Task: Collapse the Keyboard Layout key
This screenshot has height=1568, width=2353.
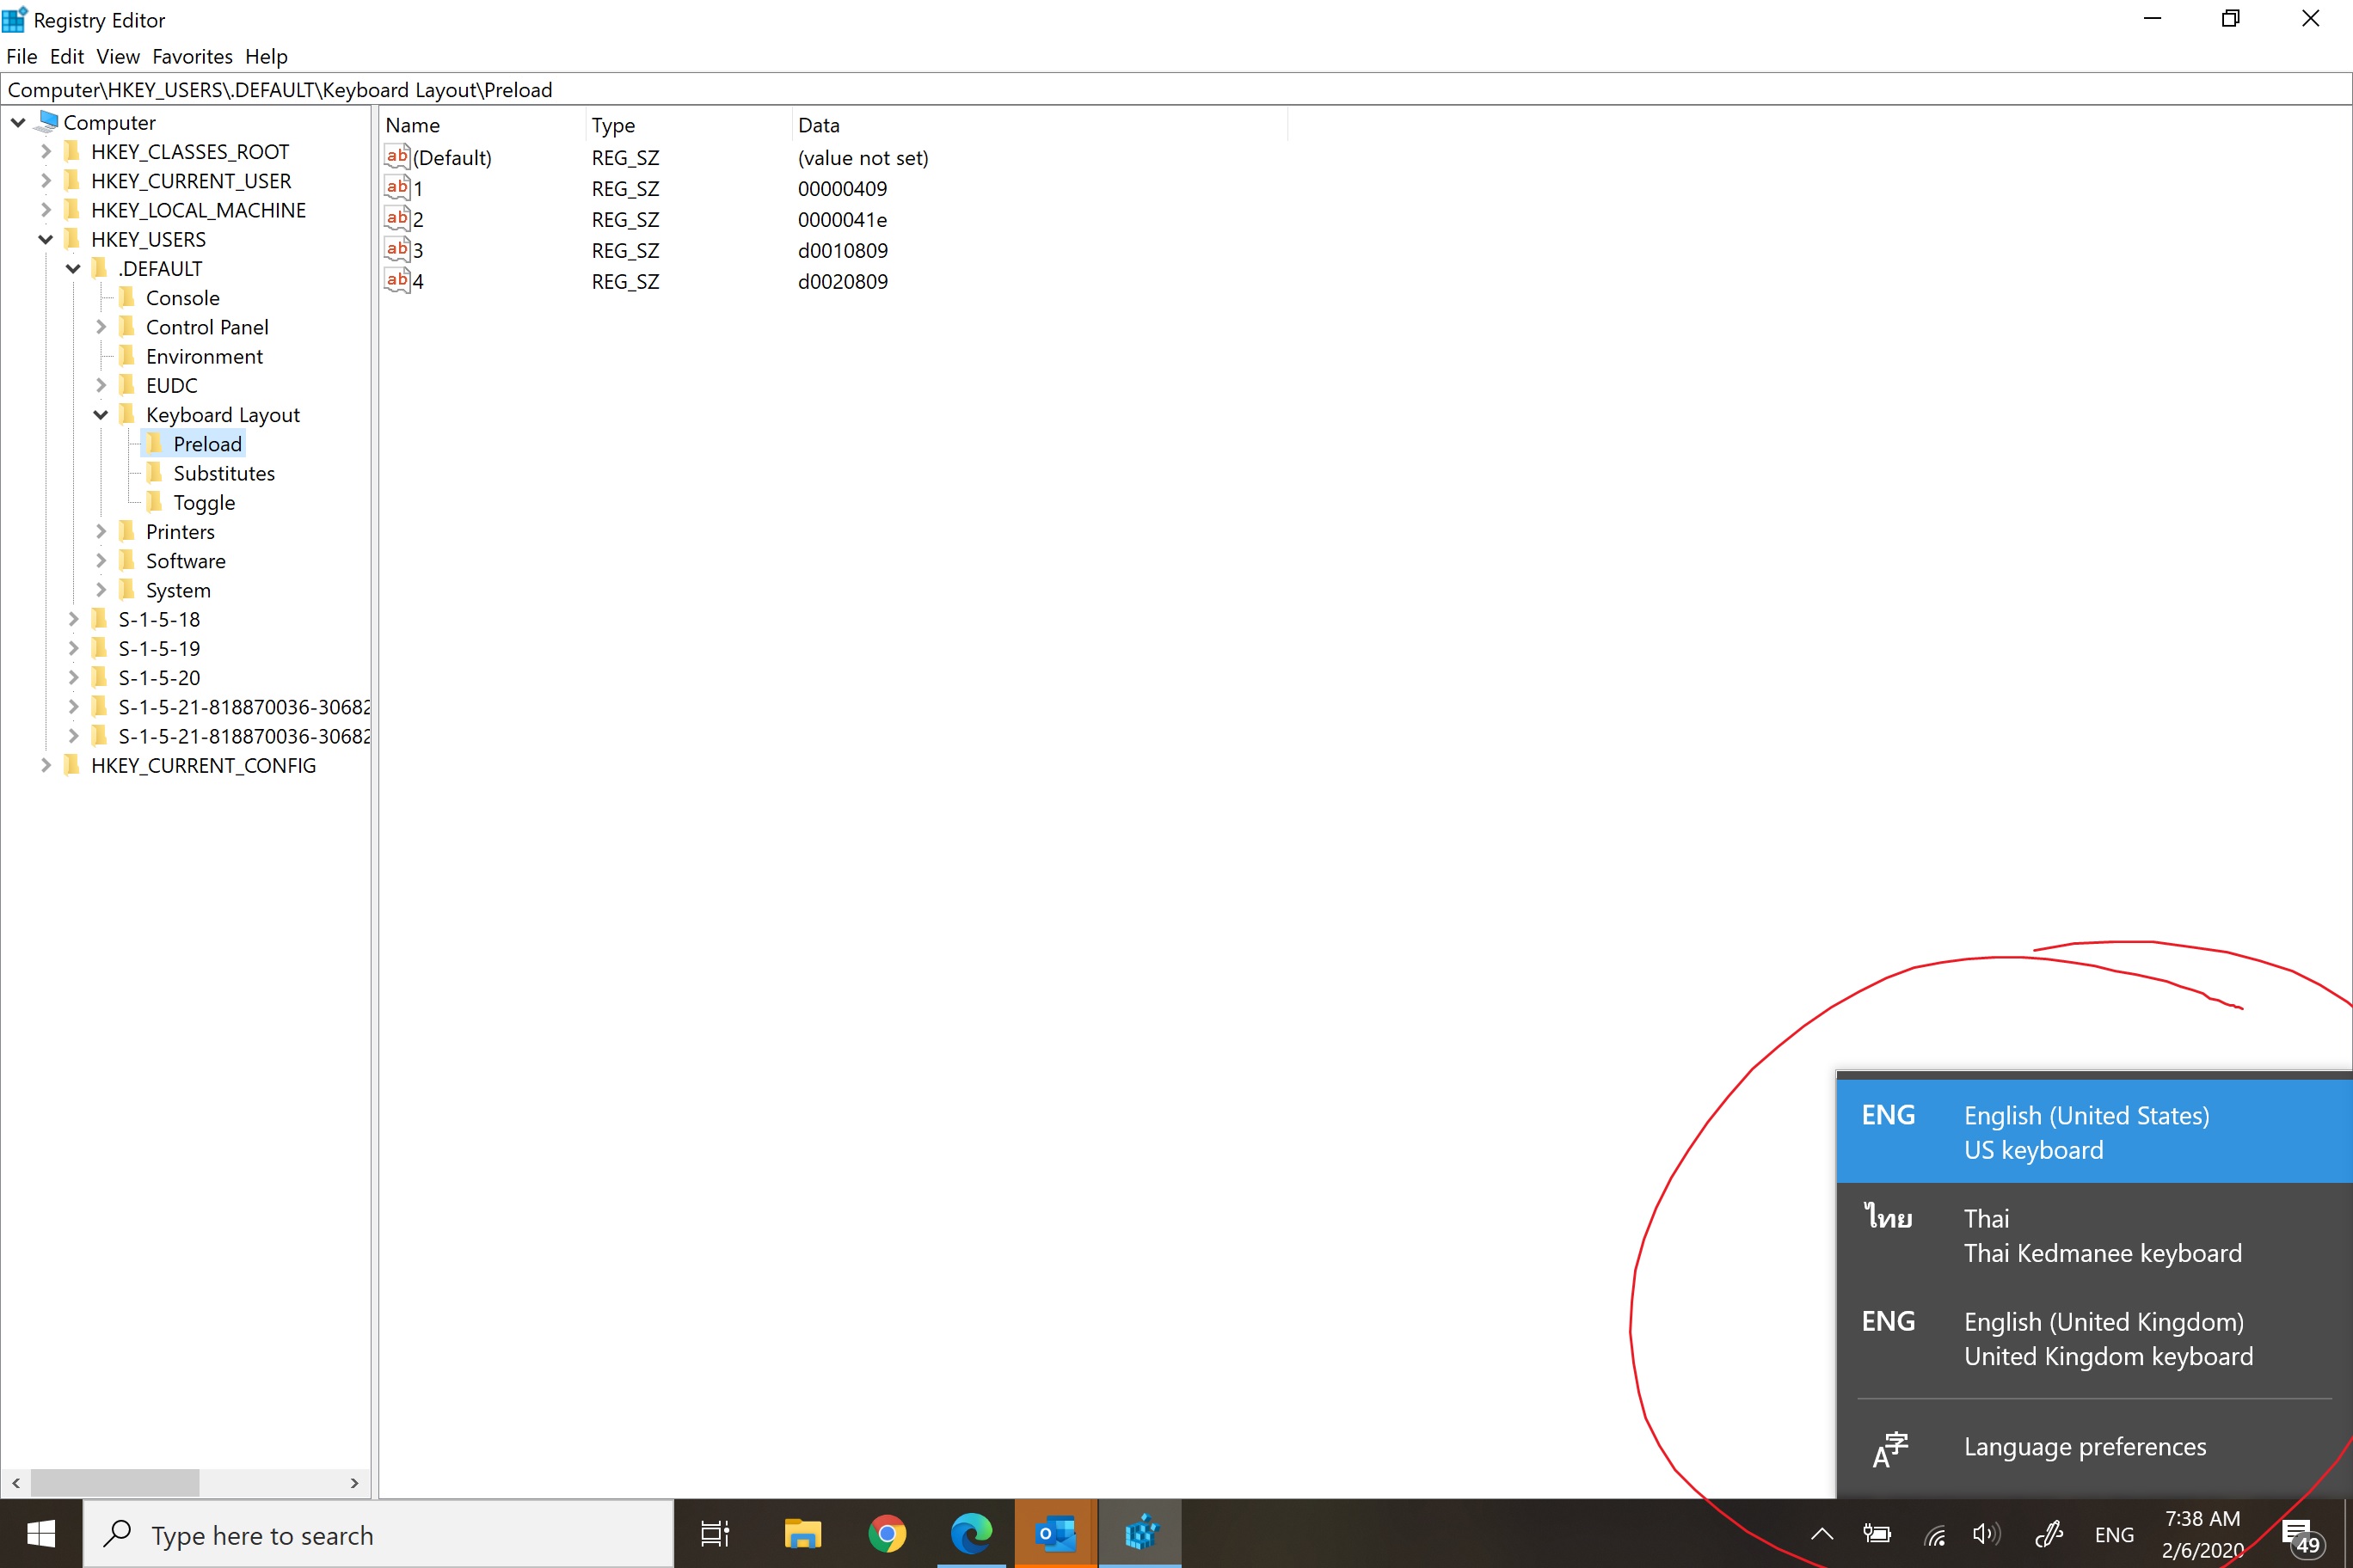Action: [101, 415]
